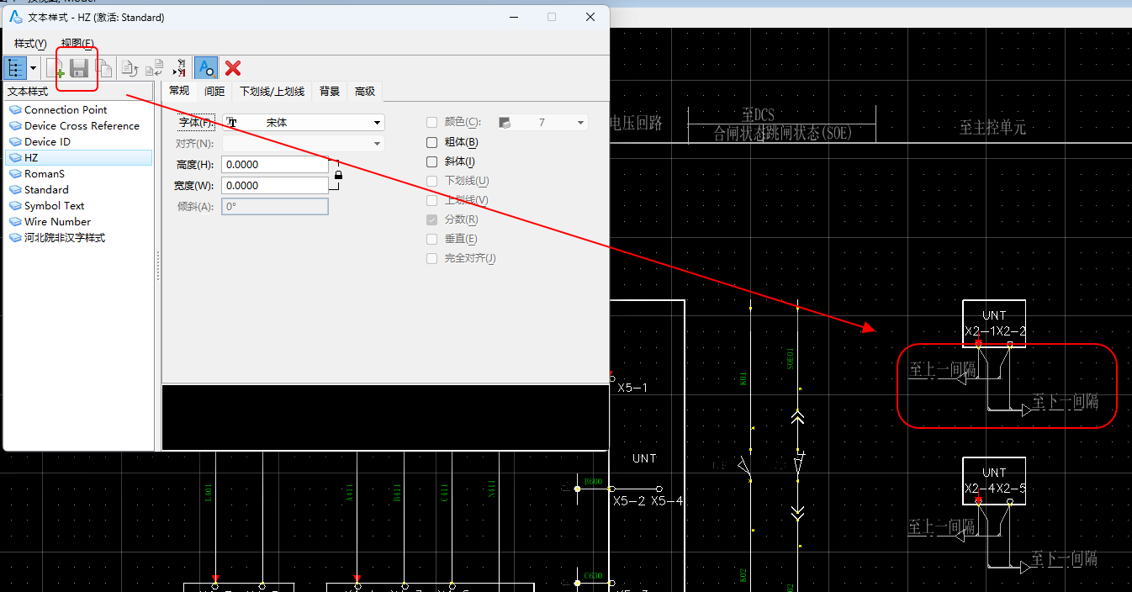Delete the style with the red X icon
The image size is (1132, 592).
coord(233,68)
